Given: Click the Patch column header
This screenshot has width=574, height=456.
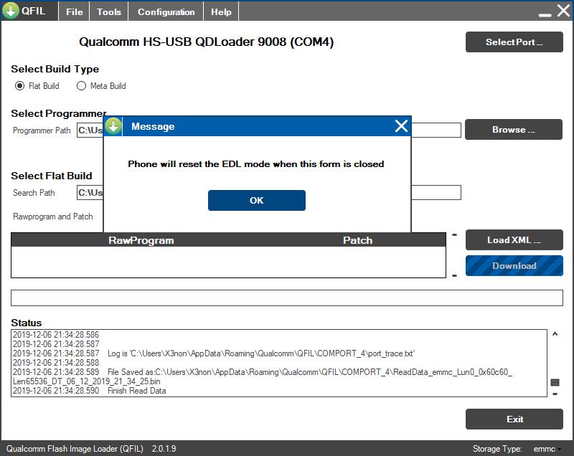Looking at the screenshot, I should pyautogui.click(x=357, y=240).
